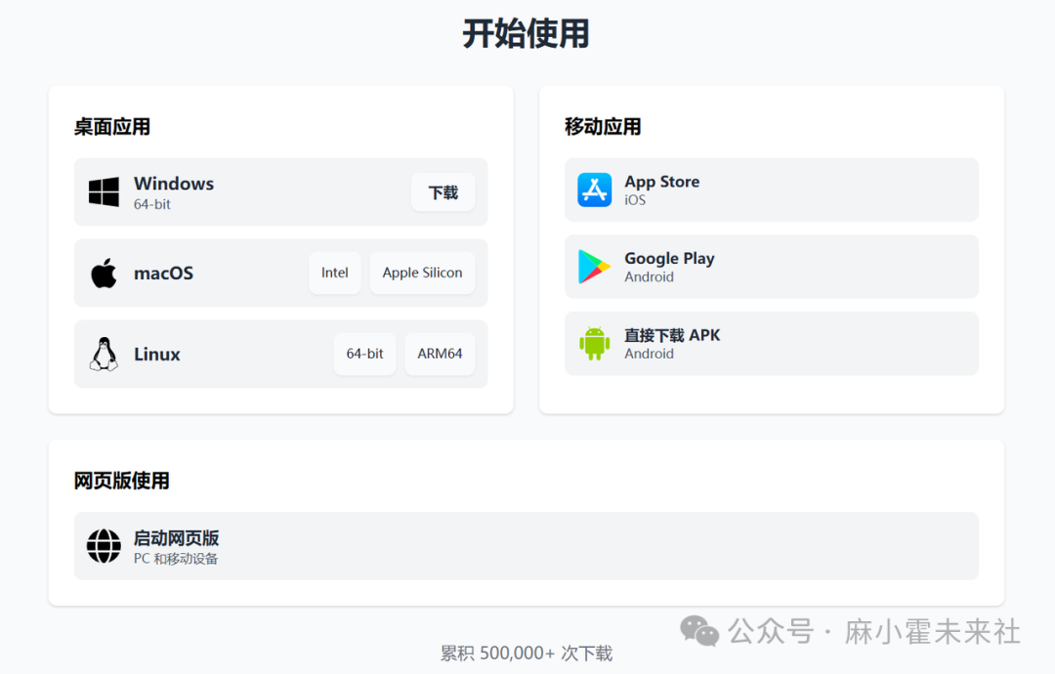Image resolution: width=1055 pixels, height=674 pixels.
Task: Click the 累积 500,000+ 次下载 text
Action: [x=527, y=653]
